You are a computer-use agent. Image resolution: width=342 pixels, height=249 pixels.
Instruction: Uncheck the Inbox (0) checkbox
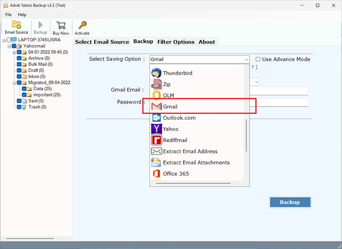click(19, 77)
